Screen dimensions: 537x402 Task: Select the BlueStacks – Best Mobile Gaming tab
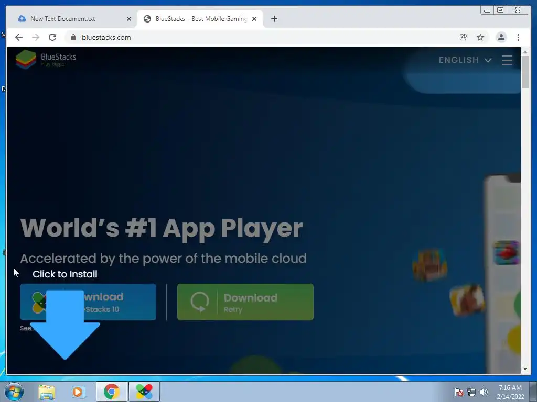tap(200, 19)
